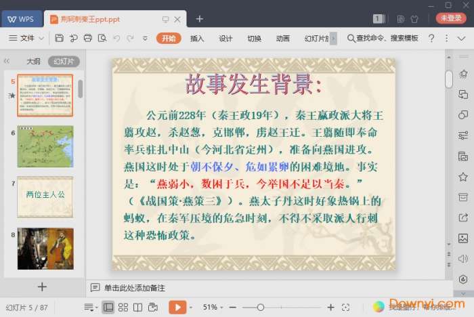Image resolution: width=474 pixels, height=317 pixels.
Task: Add a new slide with the plus button
Action: pyautogui.click(x=42, y=287)
